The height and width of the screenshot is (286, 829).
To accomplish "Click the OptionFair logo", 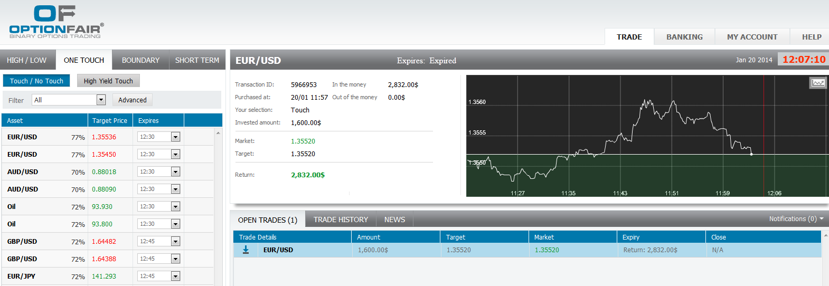I will point(56,22).
